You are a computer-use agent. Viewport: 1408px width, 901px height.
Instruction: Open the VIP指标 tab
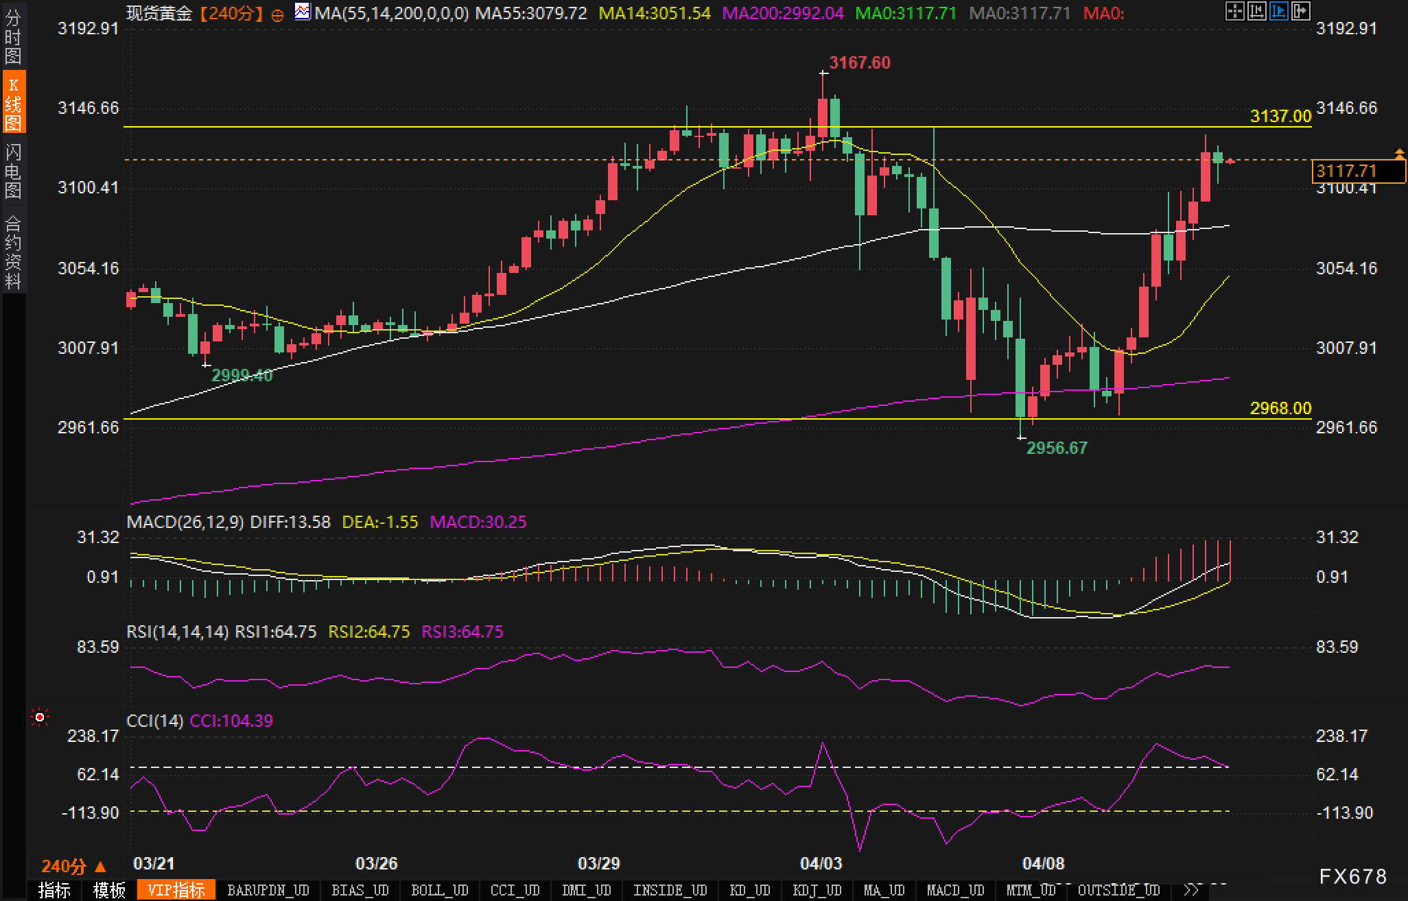coord(176,890)
